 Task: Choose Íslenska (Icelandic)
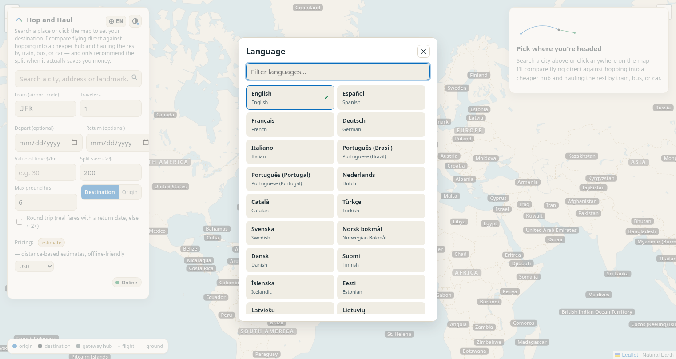click(x=290, y=287)
